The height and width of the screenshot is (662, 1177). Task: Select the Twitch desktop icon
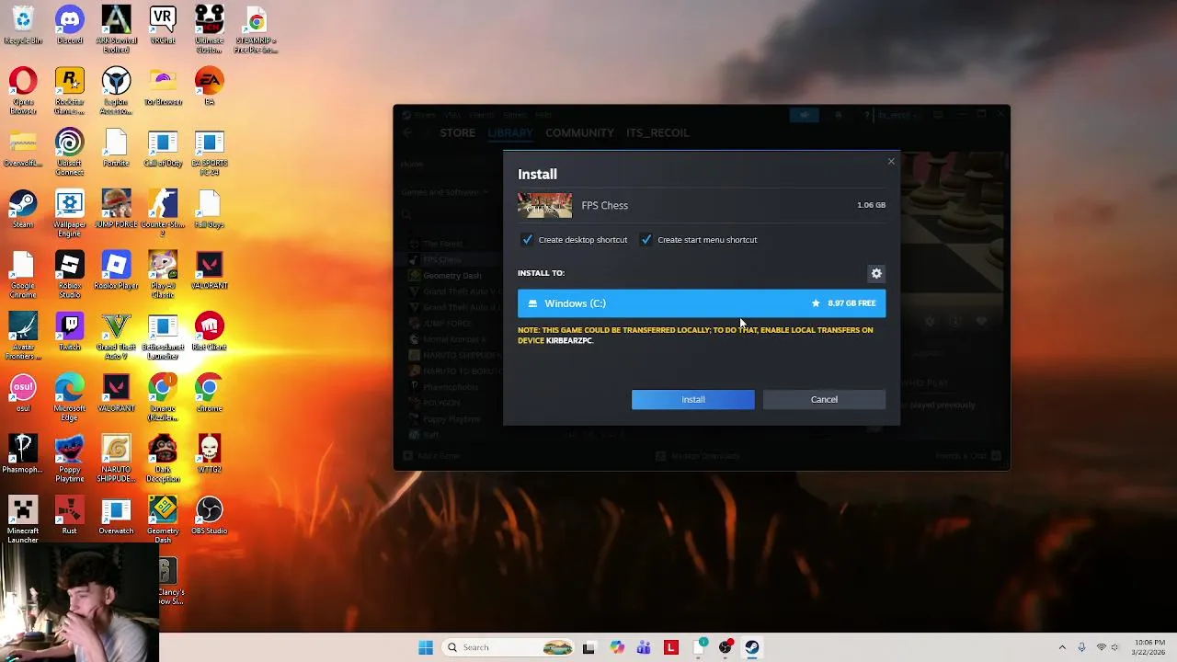(70, 331)
